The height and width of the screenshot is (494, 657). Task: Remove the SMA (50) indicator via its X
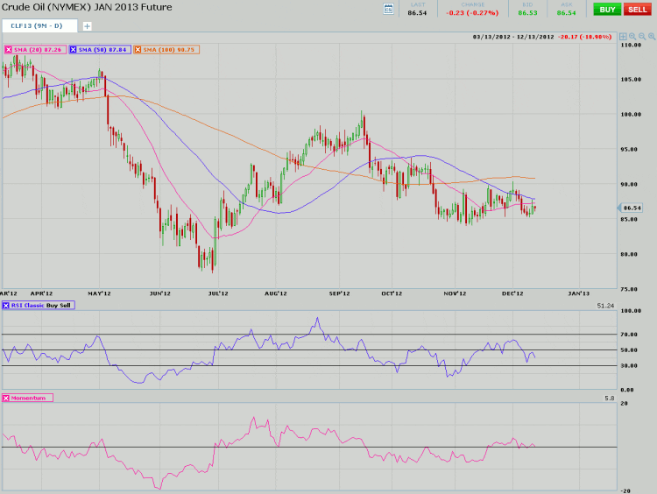pyautogui.click(x=73, y=49)
